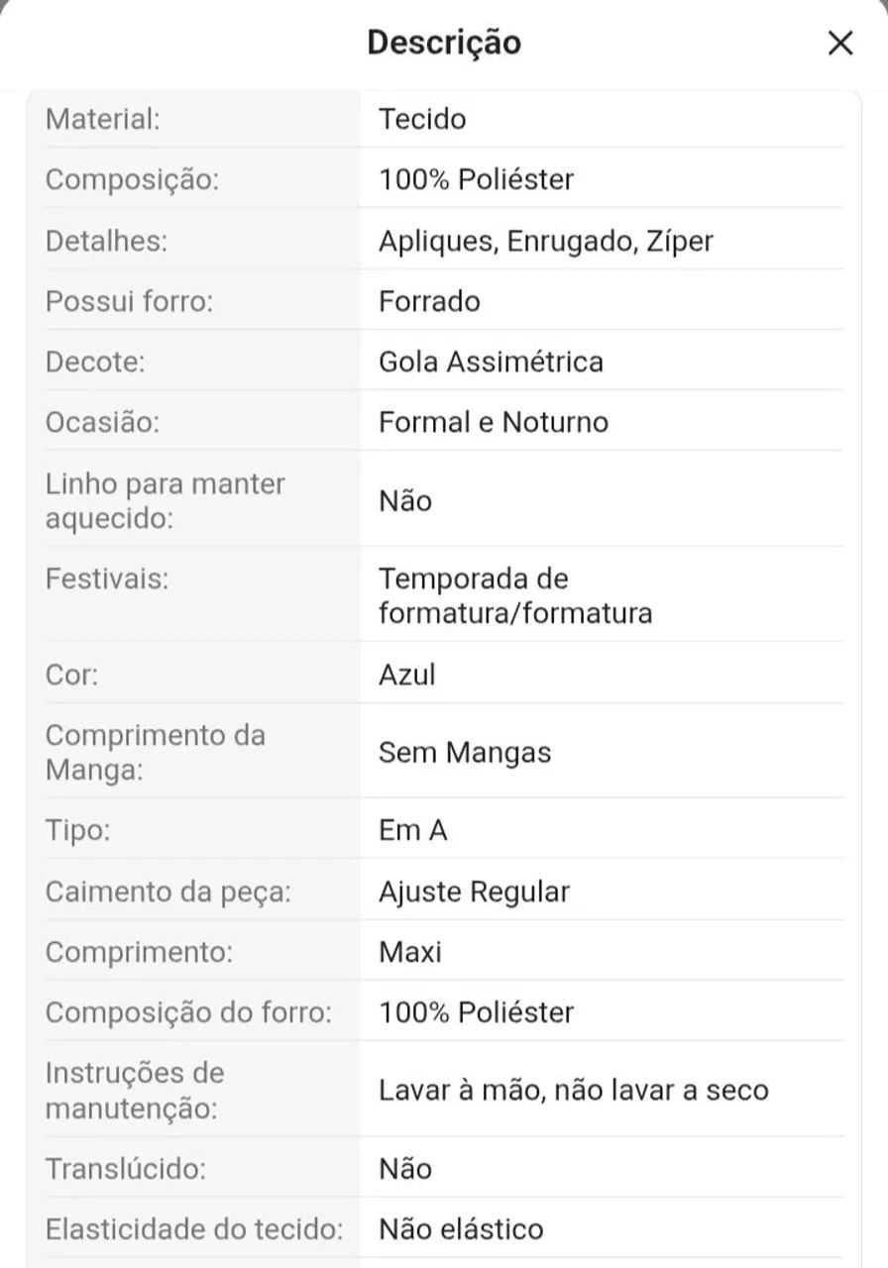Select the Sem Mangas sleeve value
888x1268 pixels.
pos(465,753)
